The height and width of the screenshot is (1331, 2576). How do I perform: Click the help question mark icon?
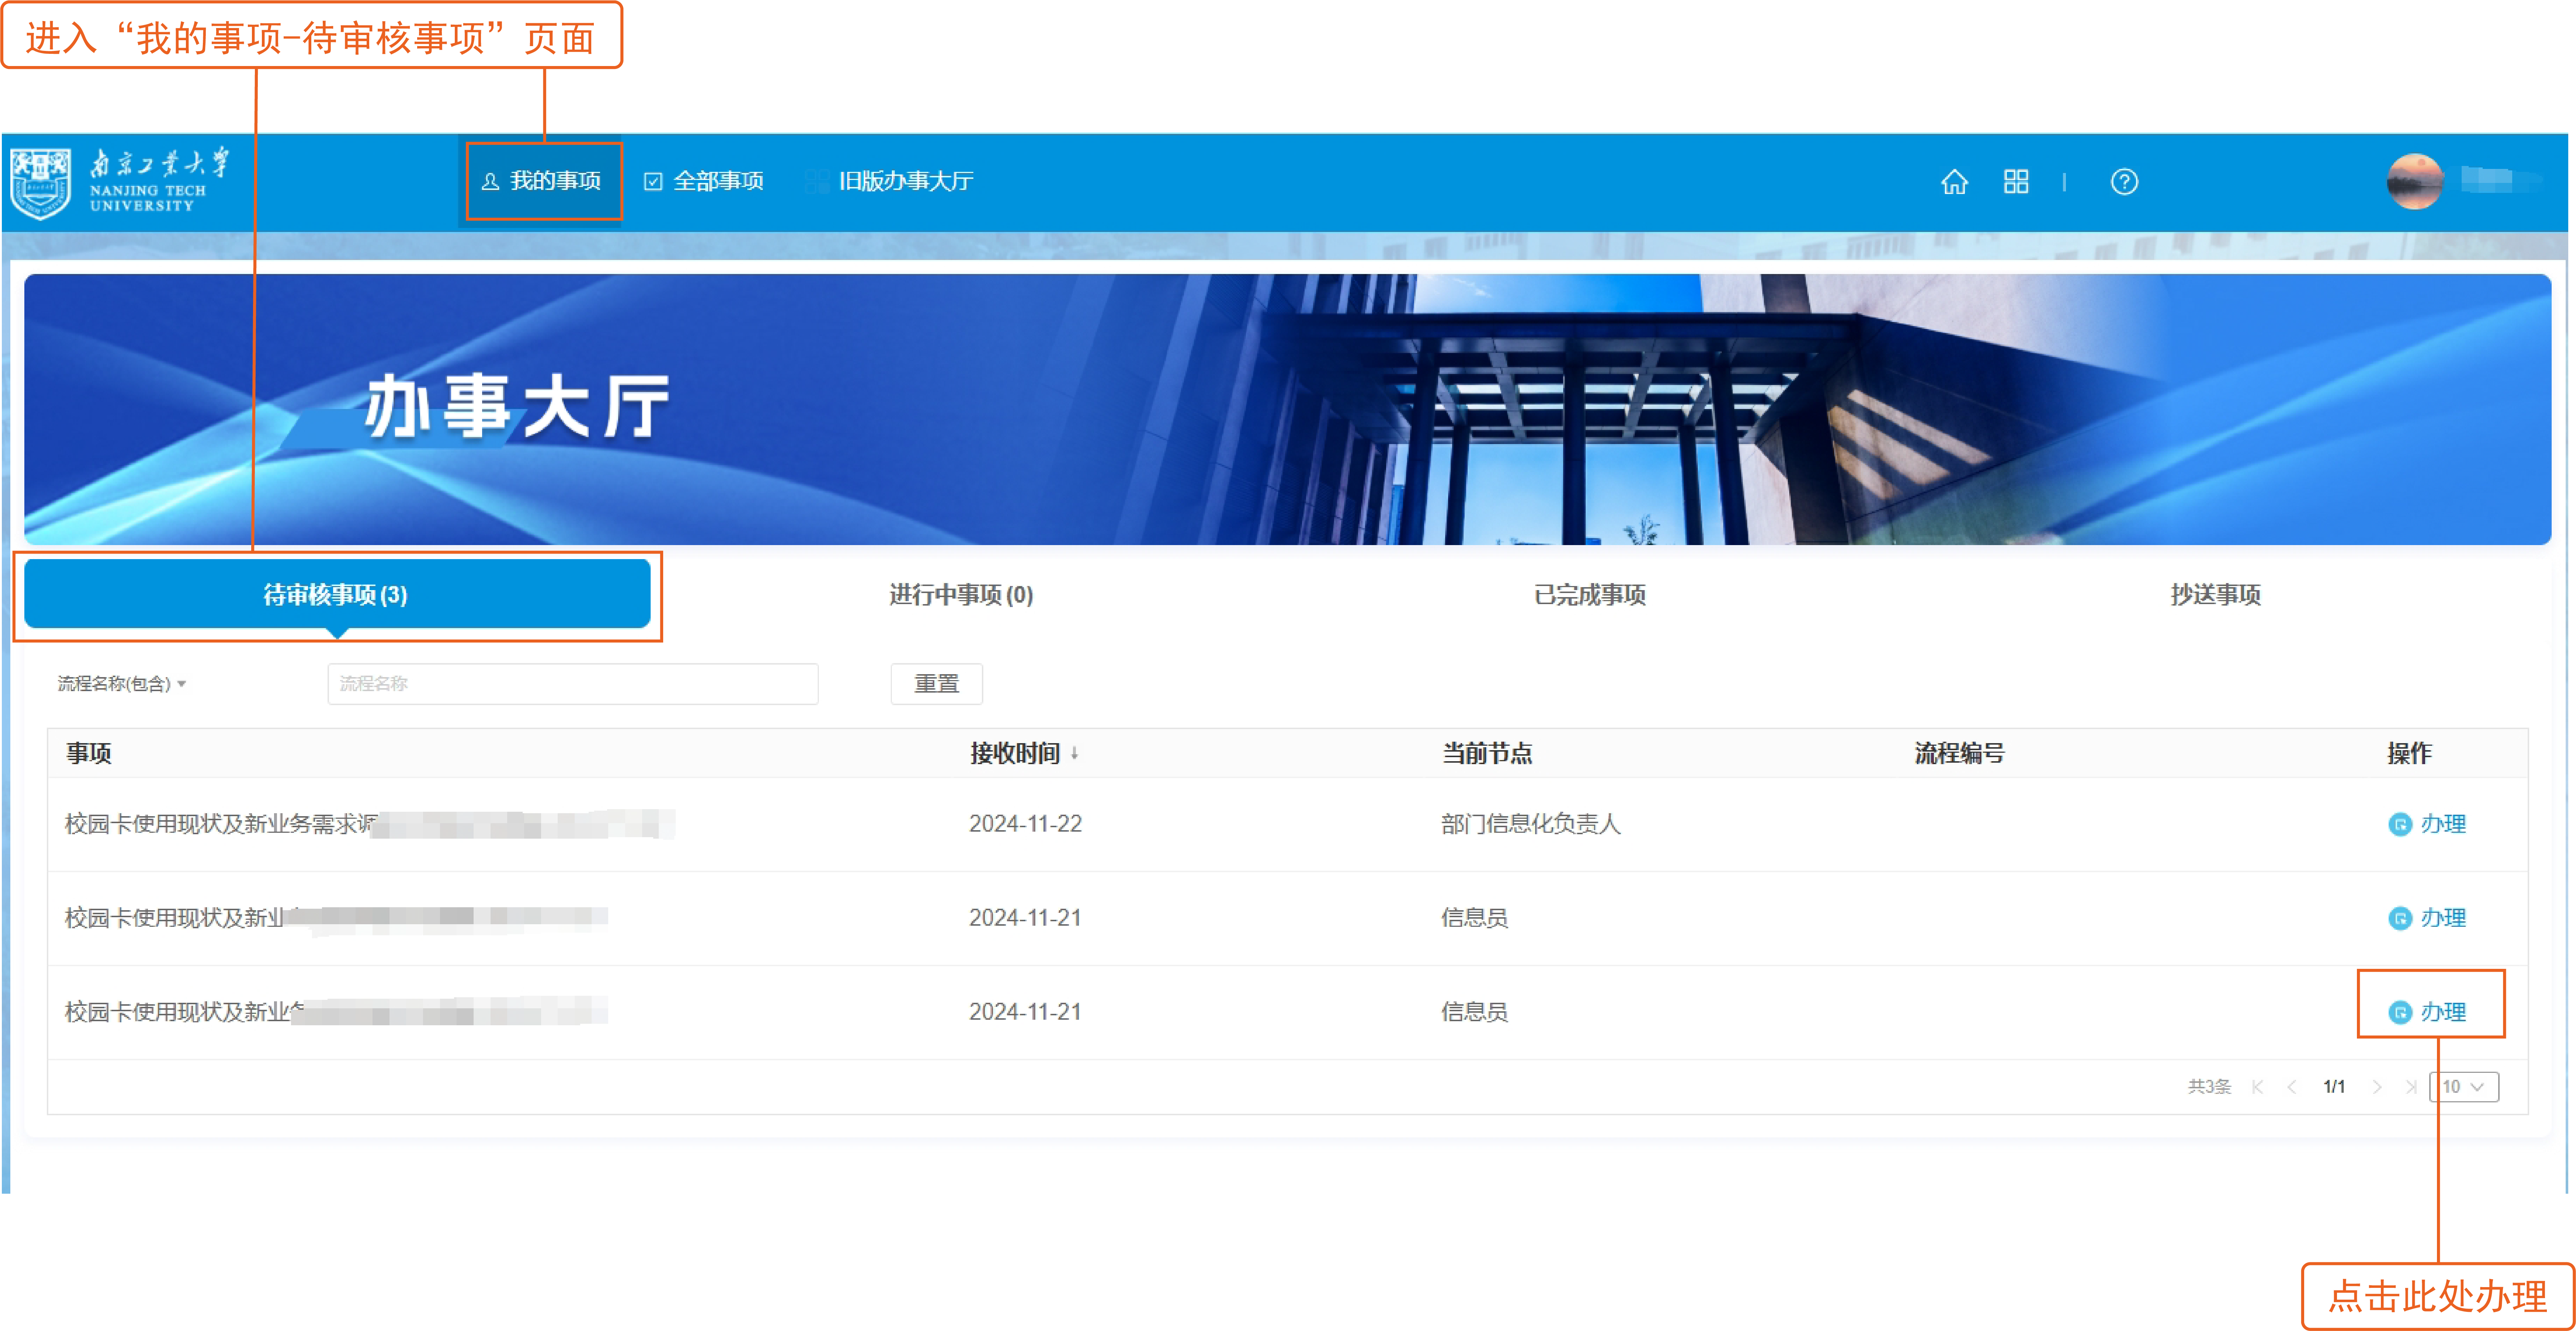tap(2124, 182)
